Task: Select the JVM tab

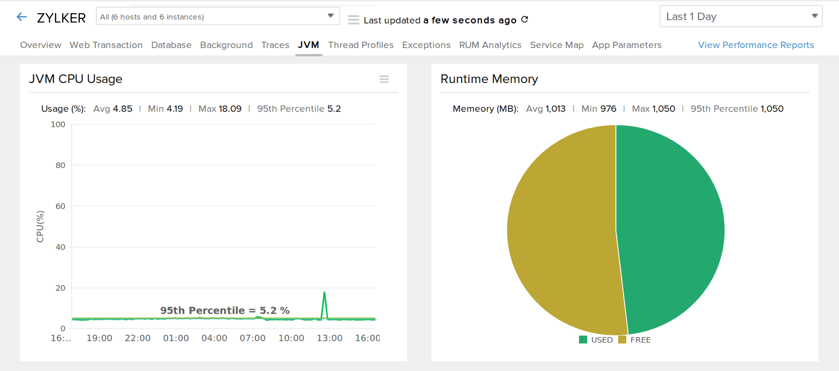Action: (309, 45)
